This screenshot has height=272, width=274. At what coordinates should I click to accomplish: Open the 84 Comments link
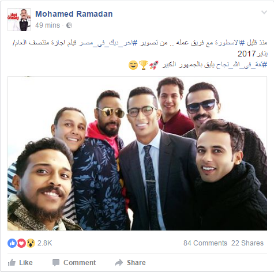click(205, 243)
